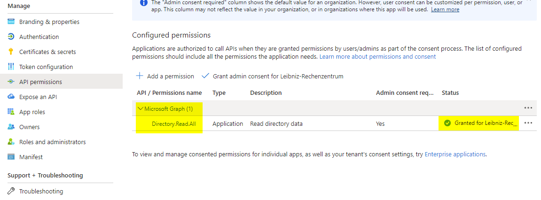Open Roles and administrators menu item

(52, 142)
